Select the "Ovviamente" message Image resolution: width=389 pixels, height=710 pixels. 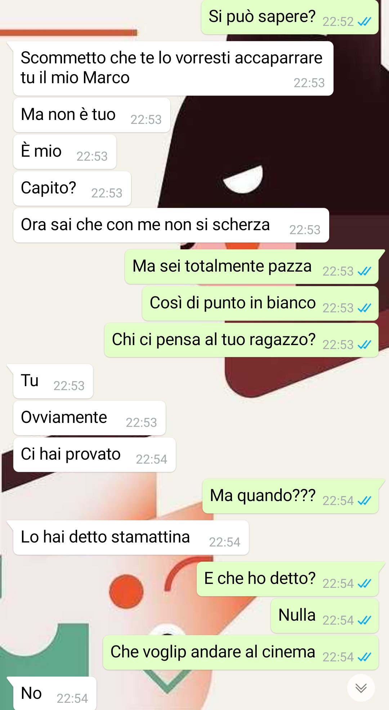89,418
